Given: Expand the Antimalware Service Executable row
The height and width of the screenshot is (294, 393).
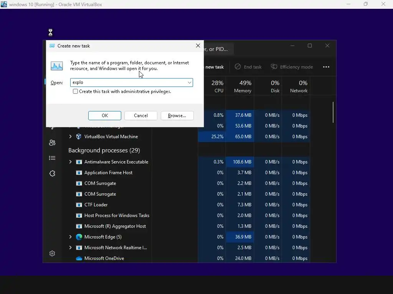Looking at the screenshot, I should (x=71, y=162).
